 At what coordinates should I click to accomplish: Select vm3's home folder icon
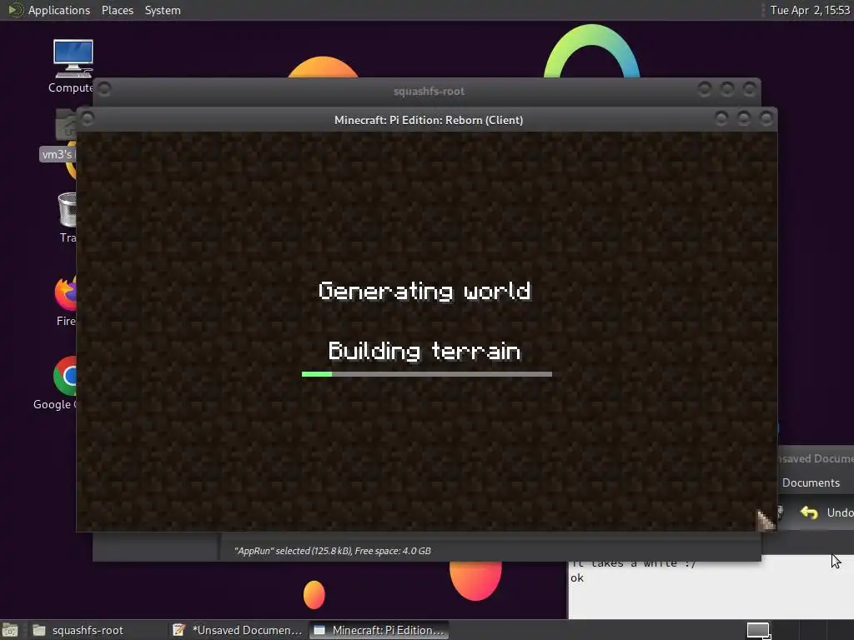[59, 134]
